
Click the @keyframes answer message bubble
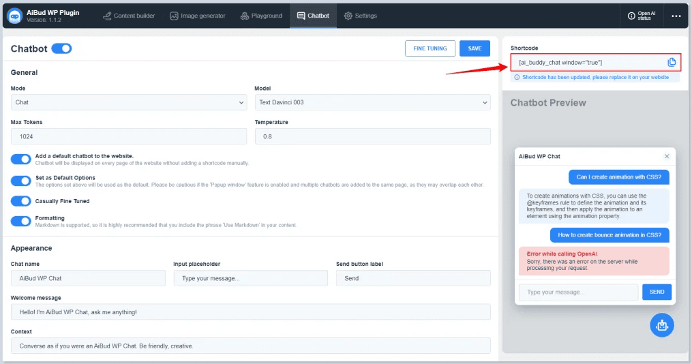click(594, 206)
